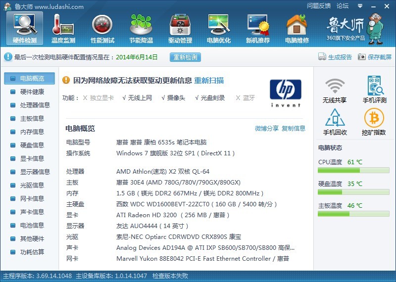Image resolution: width=396 pixels, height=282 pixels.
Task: Click processor value AMD Athlon X2 QL-64
Action: coord(163,171)
